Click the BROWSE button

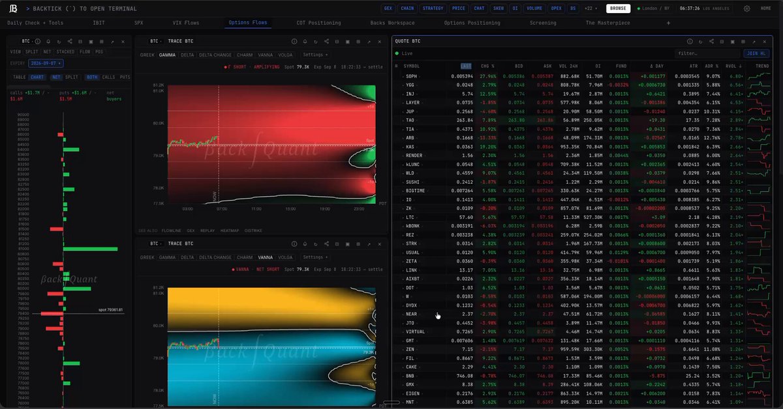click(618, 8)
